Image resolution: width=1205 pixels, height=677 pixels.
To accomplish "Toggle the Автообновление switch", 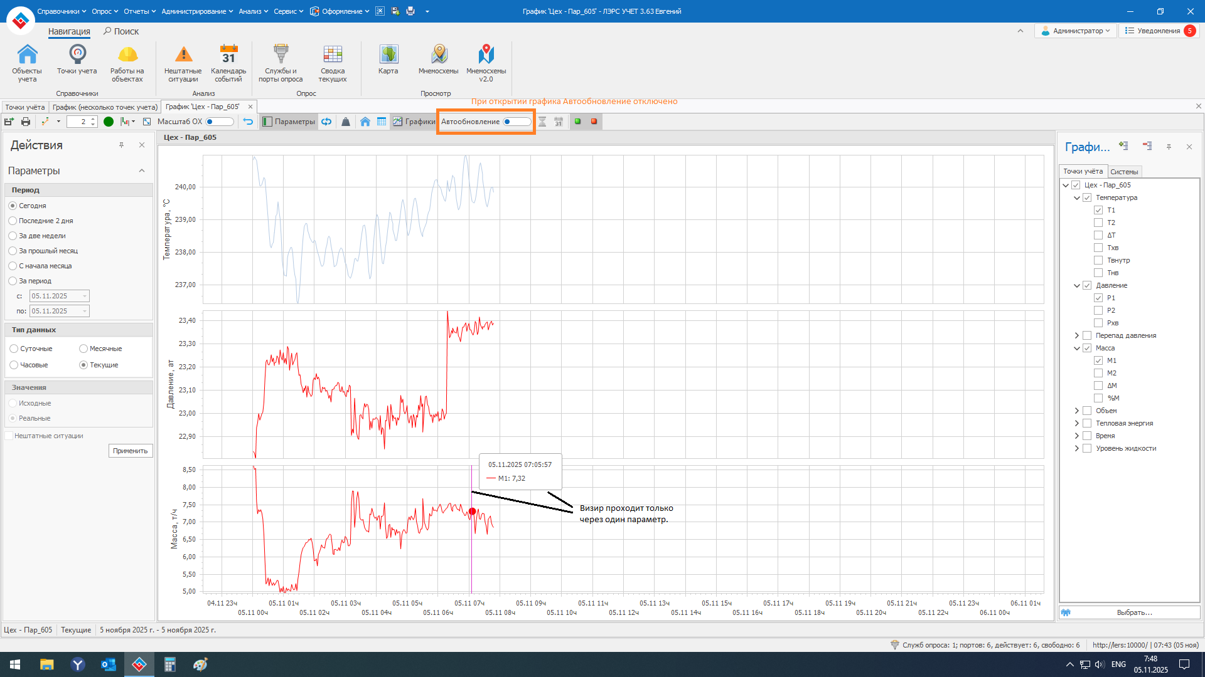I will [x=517, y=122].
